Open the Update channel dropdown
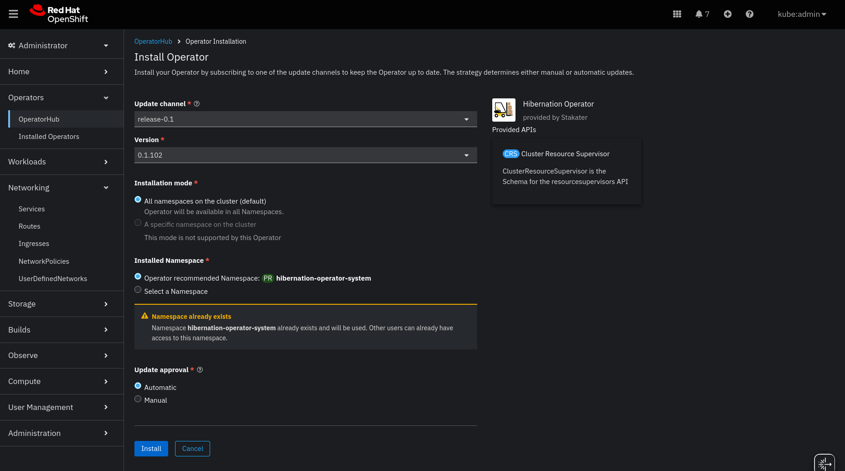Viewport: 845px width, 471px height. pyautogui.click(x=305, y=119)
